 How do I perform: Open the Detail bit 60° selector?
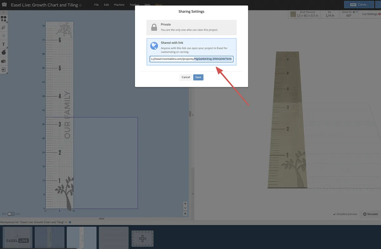tap(349, 14)
